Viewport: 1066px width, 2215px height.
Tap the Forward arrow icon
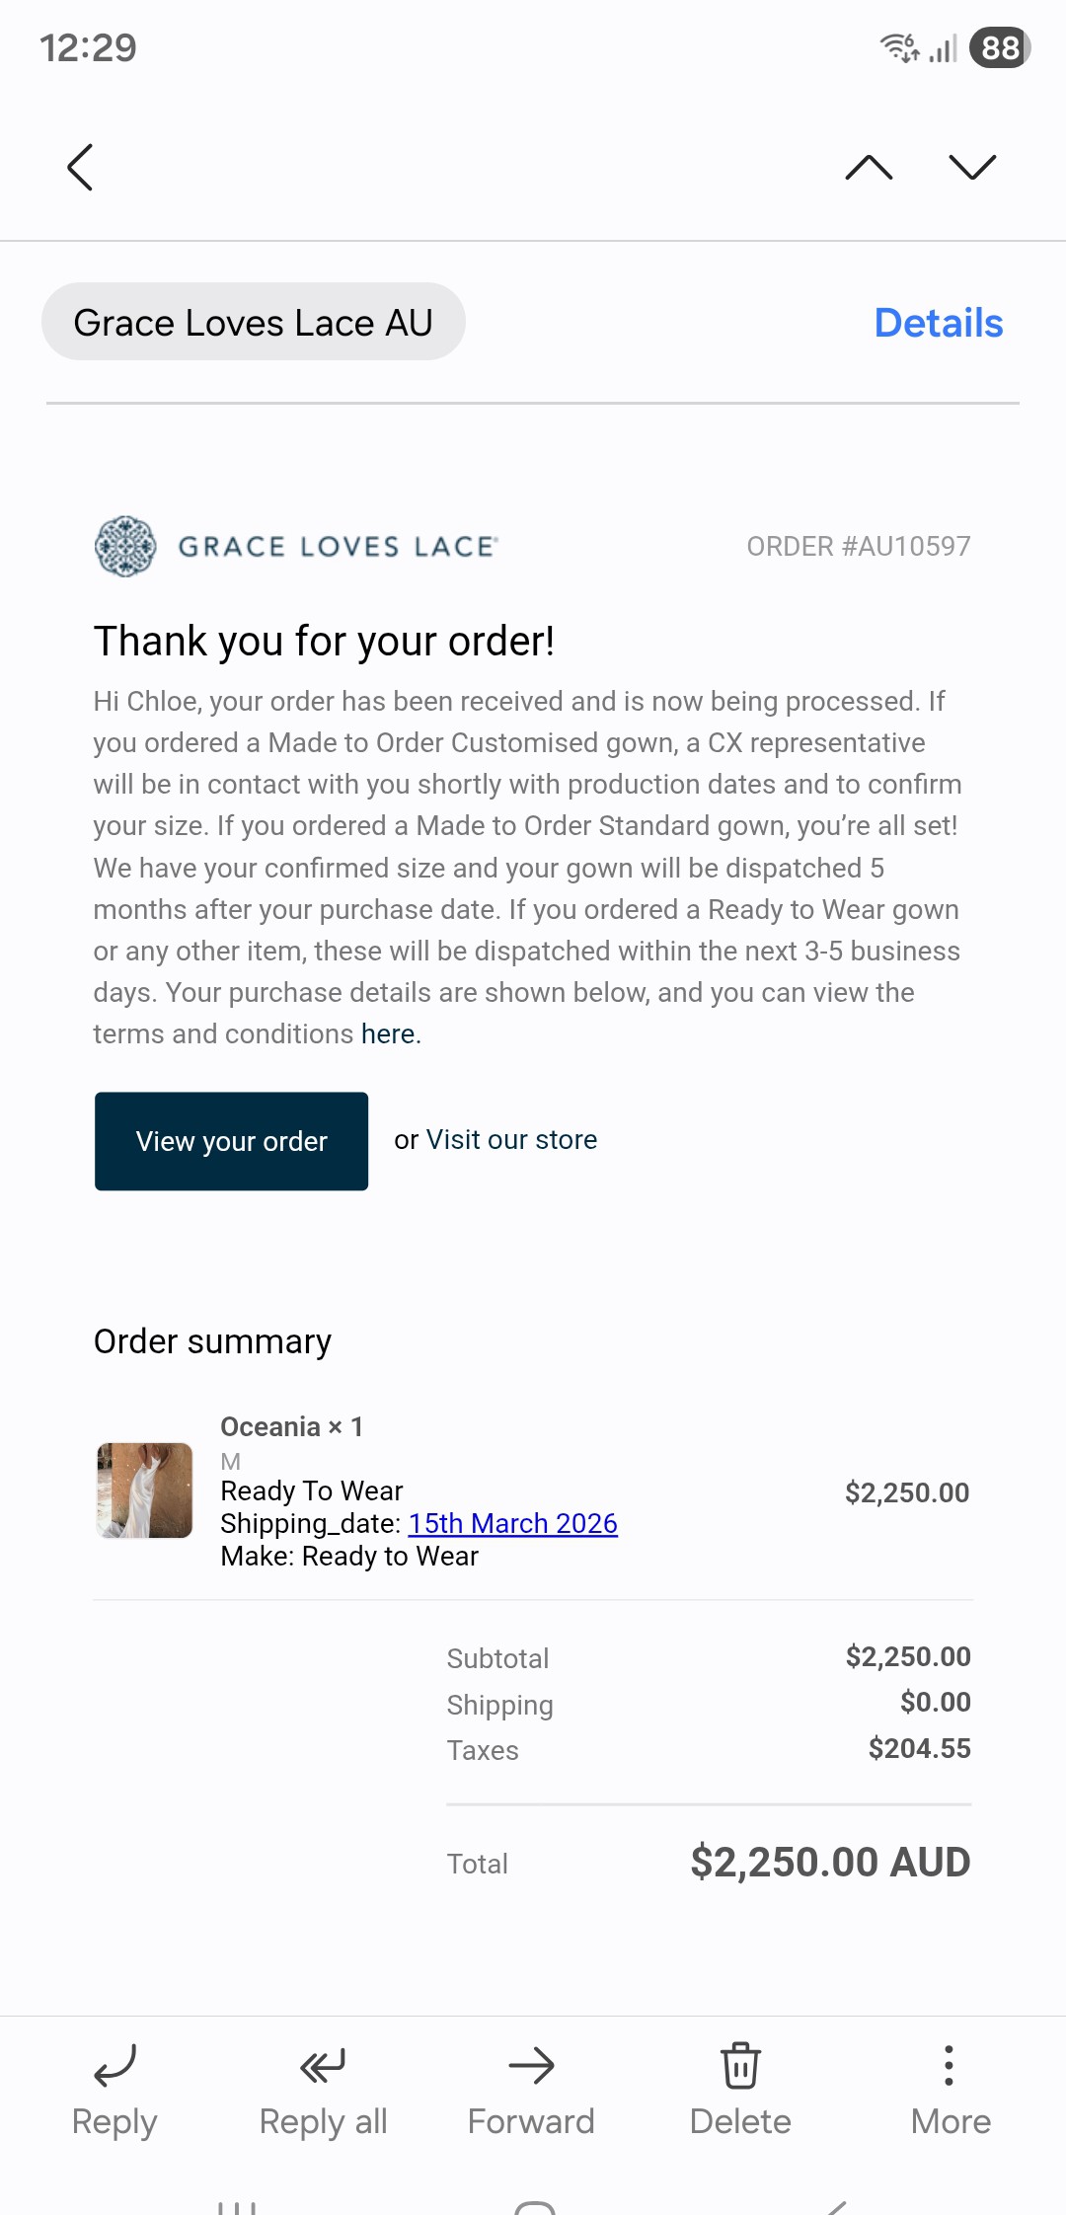[x=531, y=2065]
